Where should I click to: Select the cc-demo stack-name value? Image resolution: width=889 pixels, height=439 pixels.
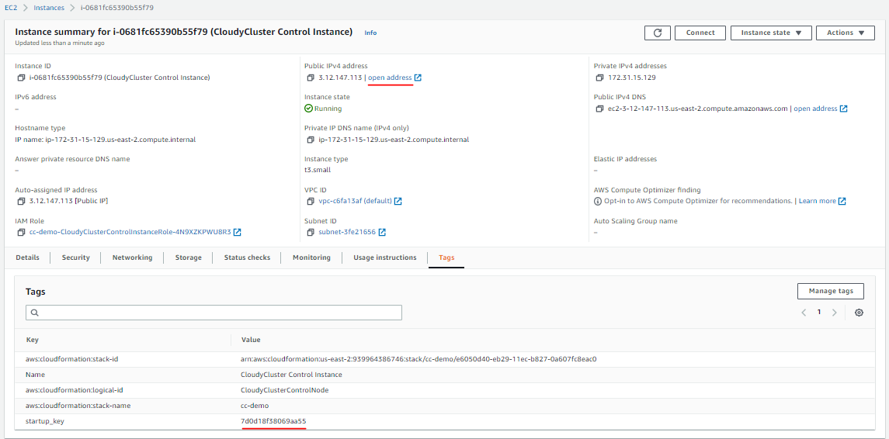tap(255, 406)
